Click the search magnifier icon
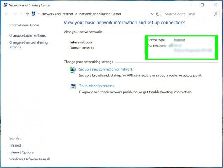The width and height of the screenshot is (223, 168). coord(215,14)
